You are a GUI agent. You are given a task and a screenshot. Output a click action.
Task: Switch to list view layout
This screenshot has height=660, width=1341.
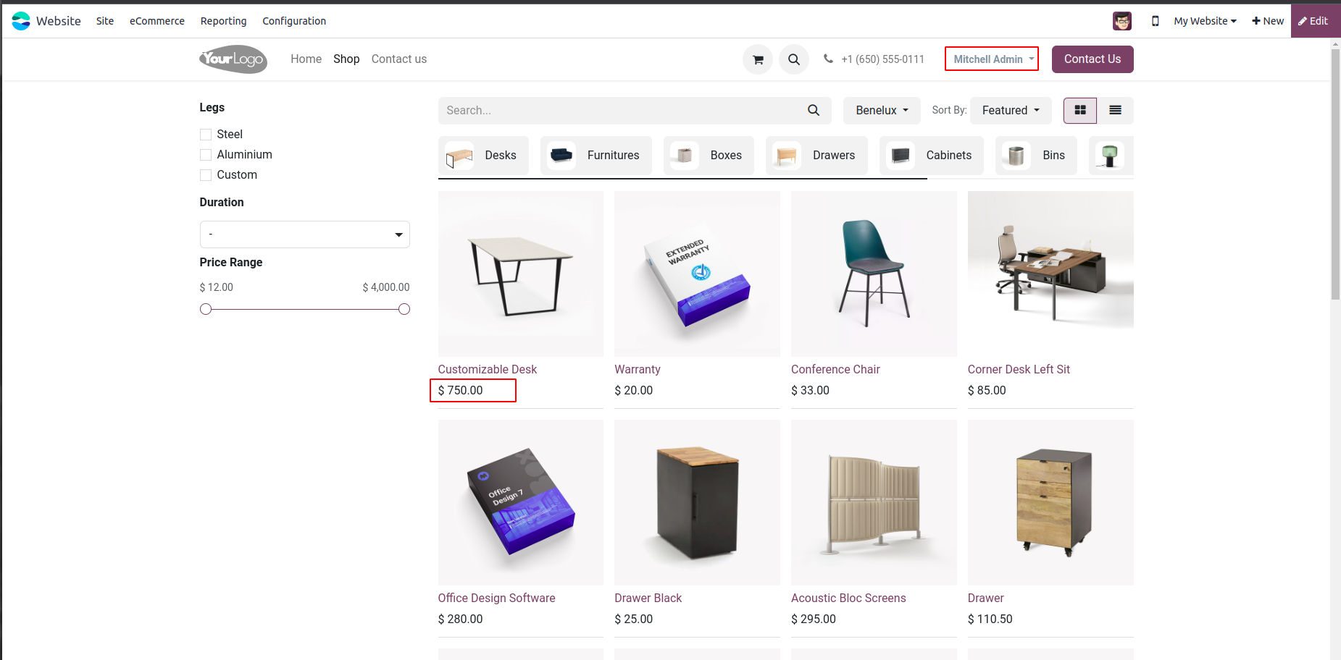click(1115, 110)
